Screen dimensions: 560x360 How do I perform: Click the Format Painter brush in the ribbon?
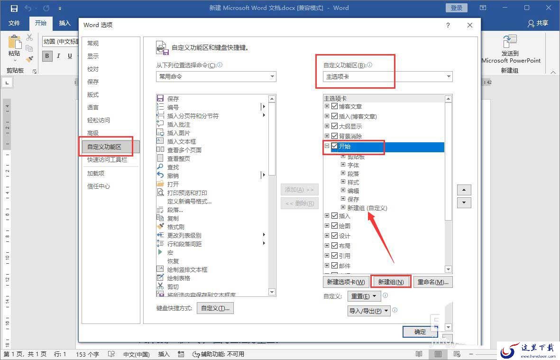(29, 59)
